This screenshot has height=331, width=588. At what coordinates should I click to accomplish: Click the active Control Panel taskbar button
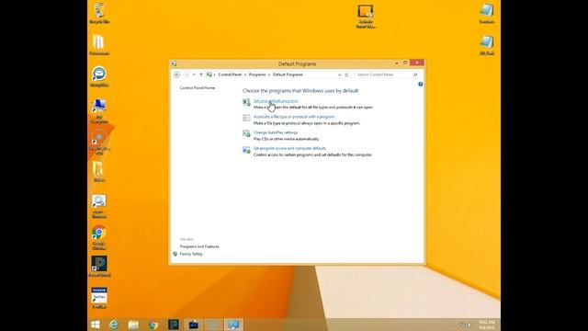tap(233, 325)
